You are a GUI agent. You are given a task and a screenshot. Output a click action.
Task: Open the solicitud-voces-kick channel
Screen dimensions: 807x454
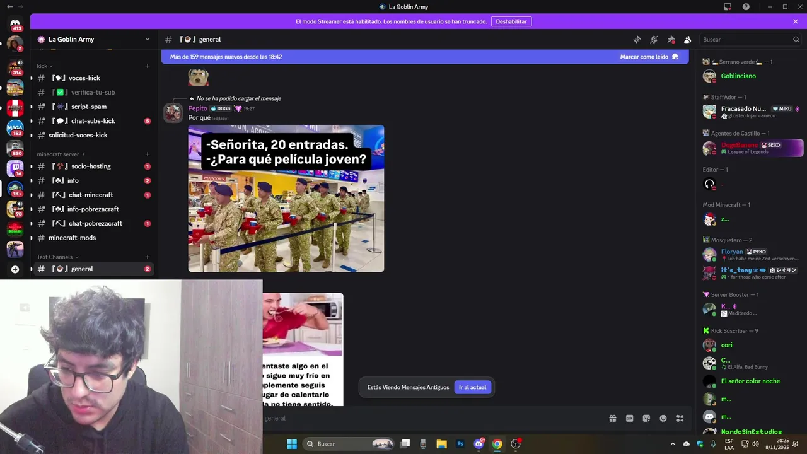tap(94, 135)
